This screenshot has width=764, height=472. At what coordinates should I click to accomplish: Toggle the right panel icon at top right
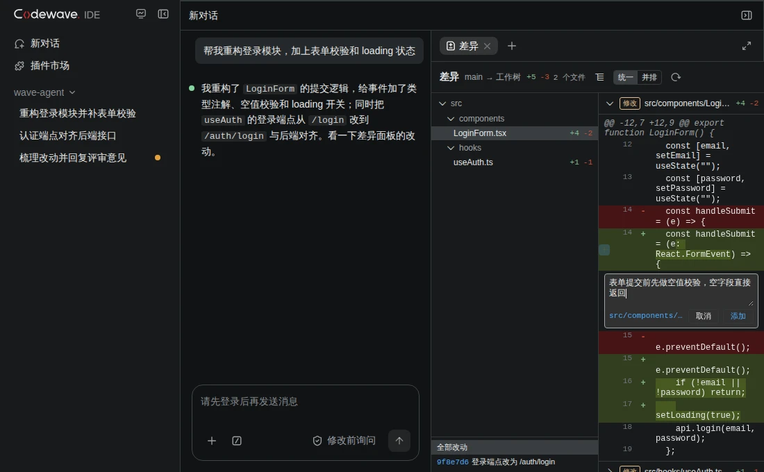pos(747,15)
